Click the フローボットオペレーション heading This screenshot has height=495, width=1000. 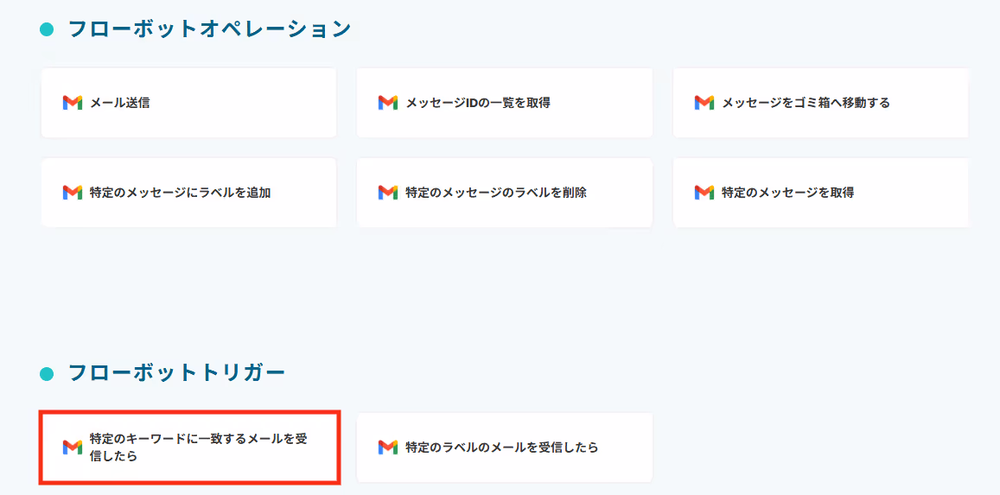[x=210, y=29]
